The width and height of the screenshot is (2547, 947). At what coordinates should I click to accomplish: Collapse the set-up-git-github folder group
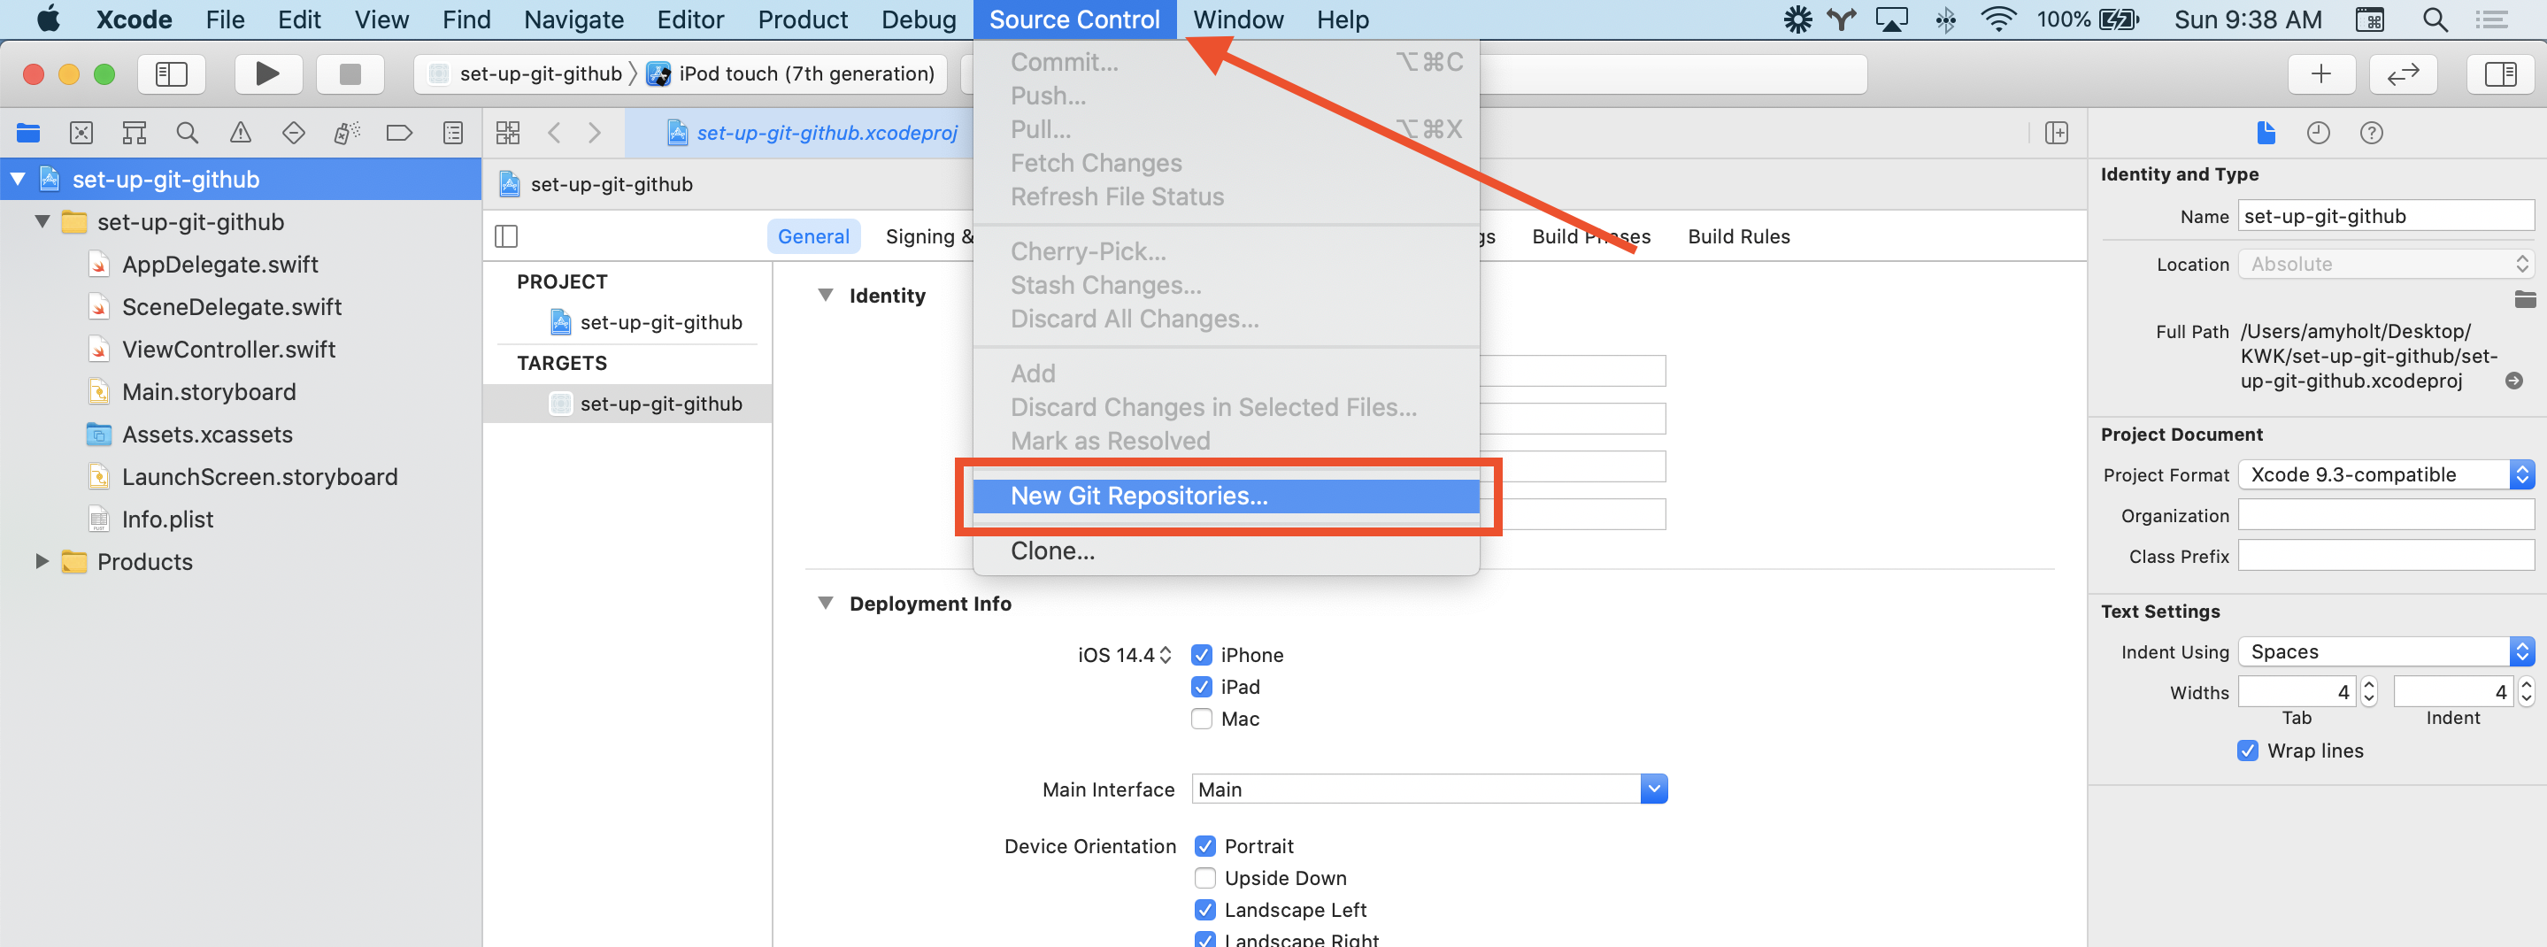(42, 221)
